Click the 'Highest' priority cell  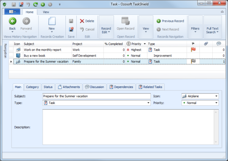point(136,50)
